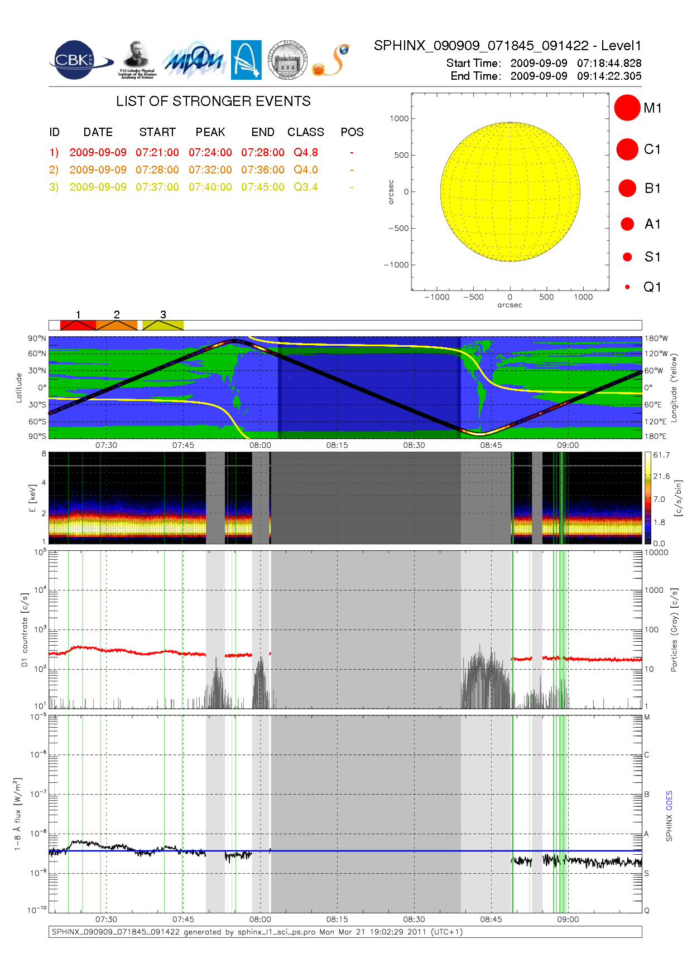Viewport: 692px width, 978px height.
Task: Click the LIST OF STRONGER EVENTS heading
Action: (x=213, y=101)
